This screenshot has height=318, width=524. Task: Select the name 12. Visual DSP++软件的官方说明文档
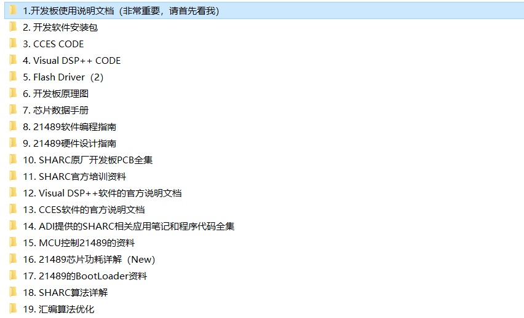102,193
